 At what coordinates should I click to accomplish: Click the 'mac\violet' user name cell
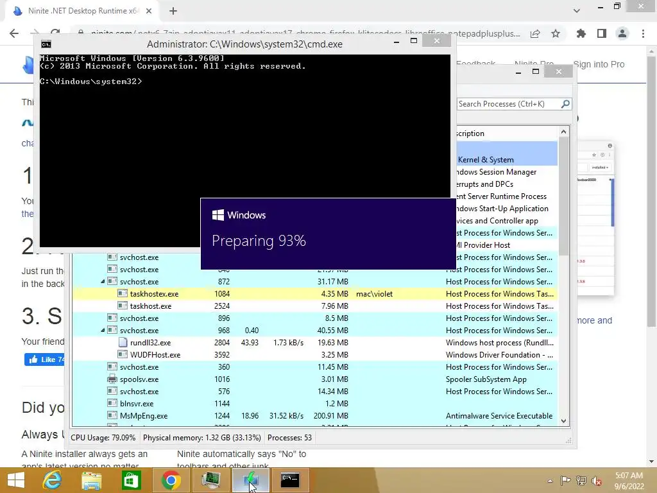click(x=374, y=294)
